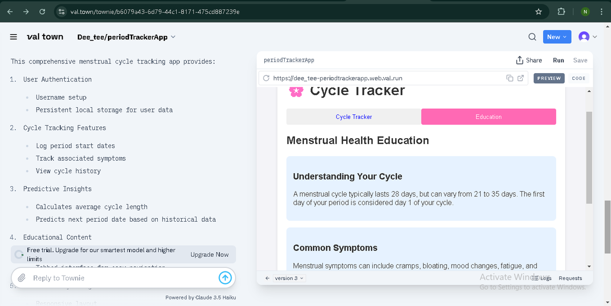Screen dimensions: 611x306
Task: Click the 'Username setup' bullet
Action: click(61, 97)
